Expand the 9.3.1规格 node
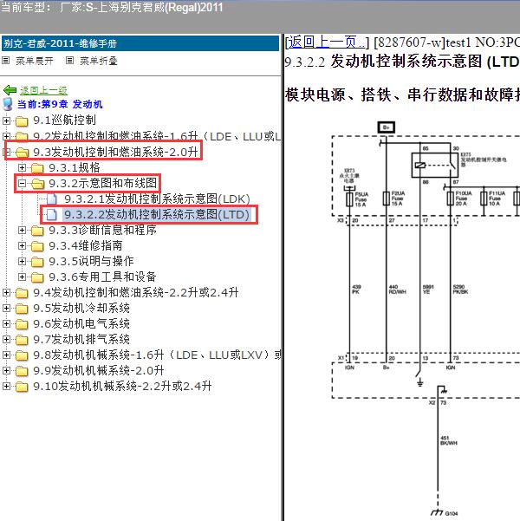 [x=22, y=167]
